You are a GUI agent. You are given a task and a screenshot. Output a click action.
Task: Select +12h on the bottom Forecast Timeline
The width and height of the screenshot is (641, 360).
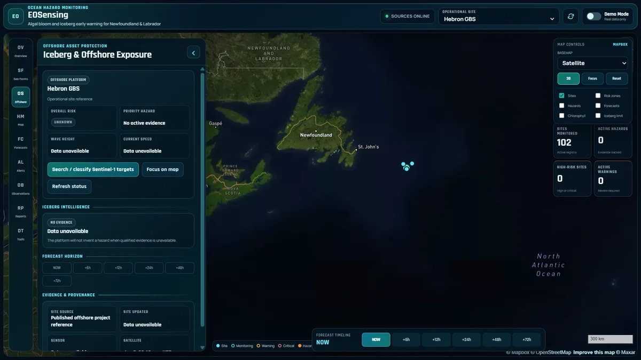(436, 340)
